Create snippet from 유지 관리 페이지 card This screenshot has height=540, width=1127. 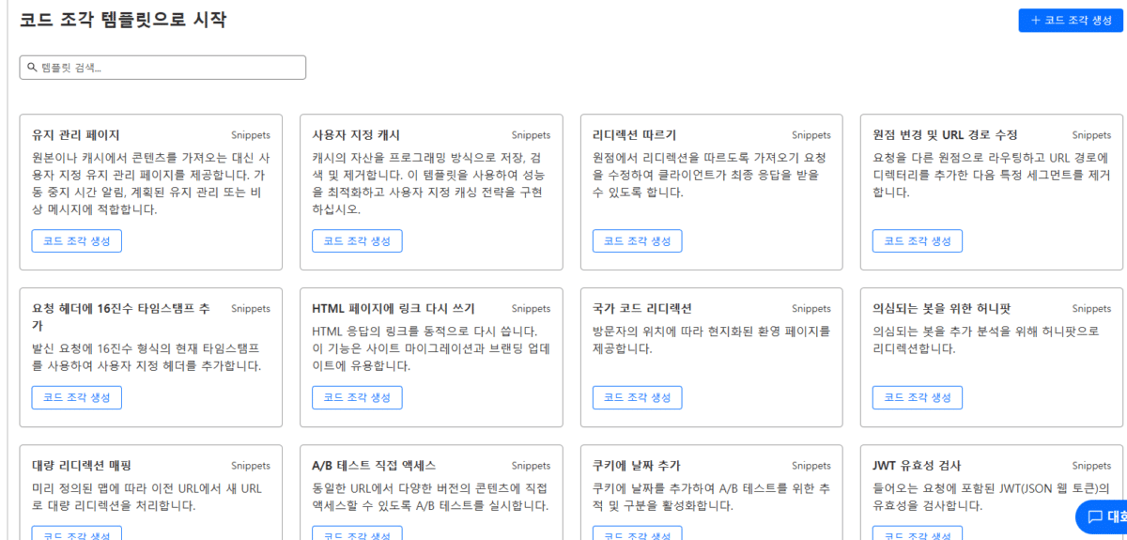coord(76,240)
